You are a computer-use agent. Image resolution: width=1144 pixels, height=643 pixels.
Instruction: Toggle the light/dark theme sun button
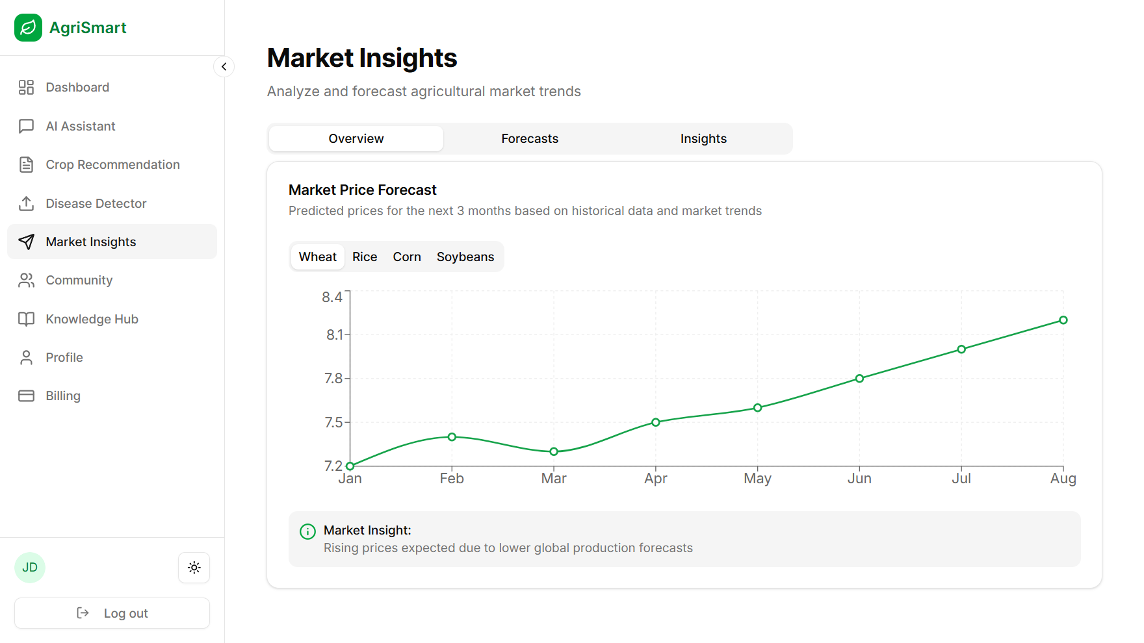[x=194, y=568]
